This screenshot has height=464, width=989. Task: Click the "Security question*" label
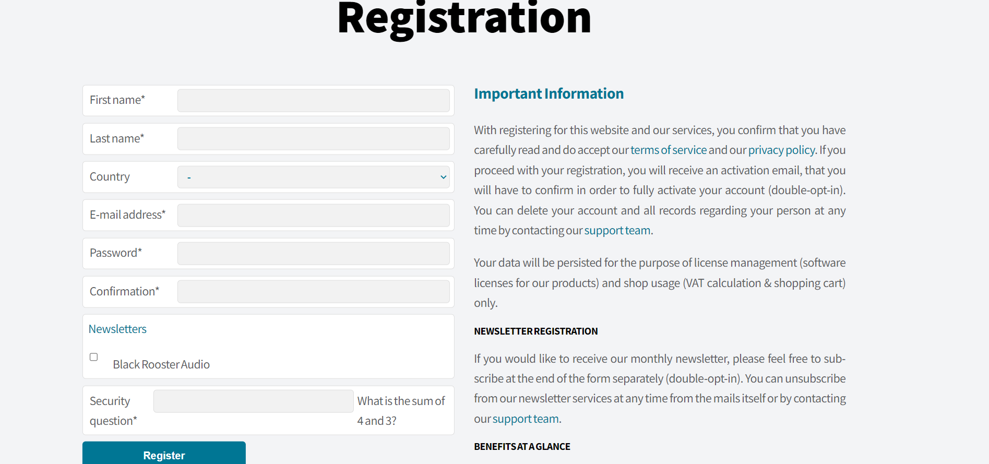113,411
